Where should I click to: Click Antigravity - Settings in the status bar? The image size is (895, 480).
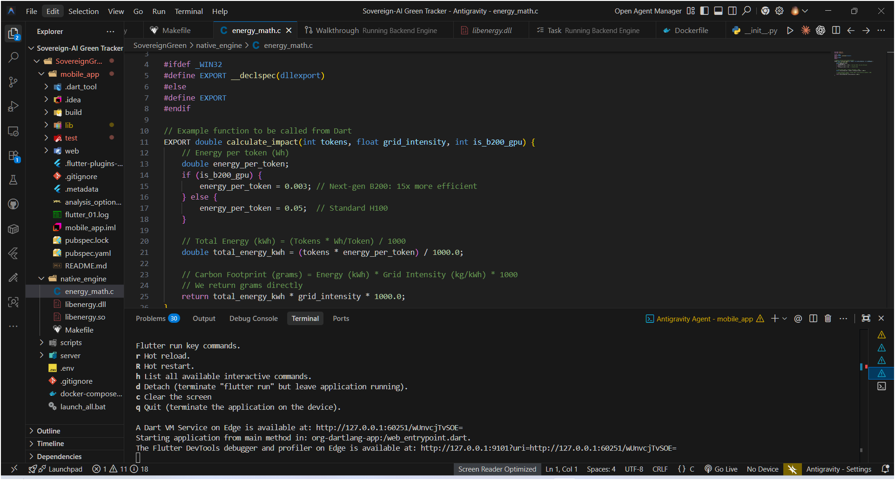point(838,469)
